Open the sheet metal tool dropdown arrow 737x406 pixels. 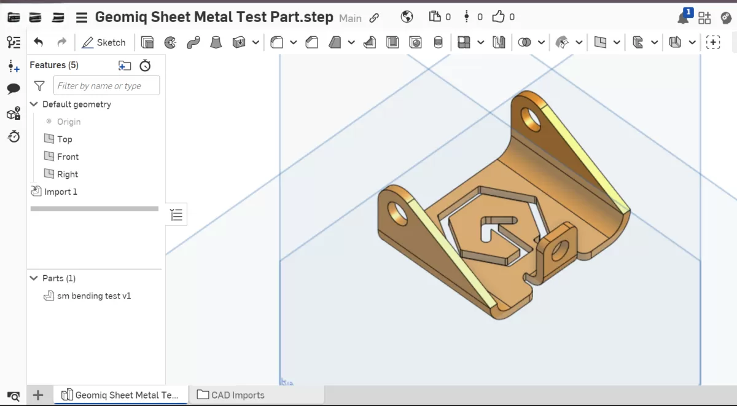(x=655, y=42)
